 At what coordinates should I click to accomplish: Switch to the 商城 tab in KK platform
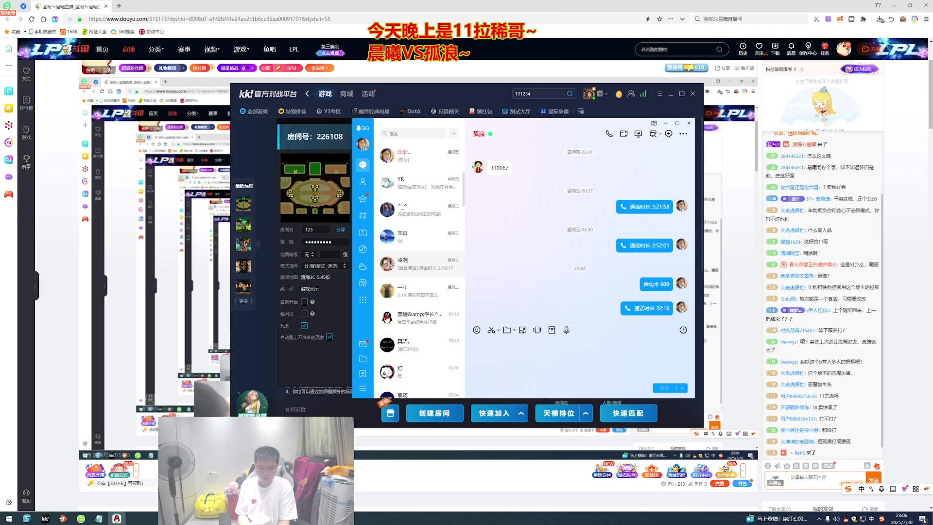pos(346,94)
